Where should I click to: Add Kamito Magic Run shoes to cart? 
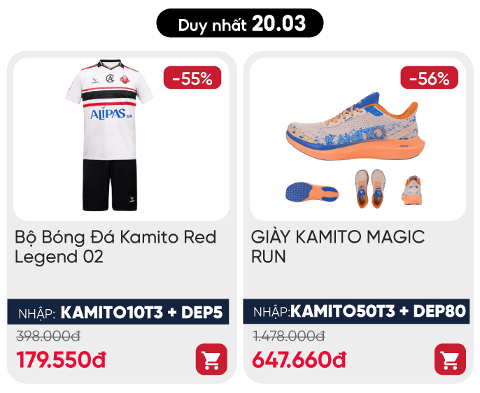coord(450,359)
